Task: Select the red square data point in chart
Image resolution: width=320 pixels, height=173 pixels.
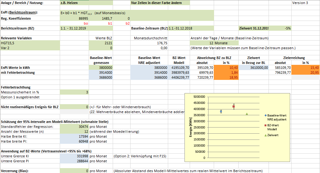Action: (x=234, y=107)
